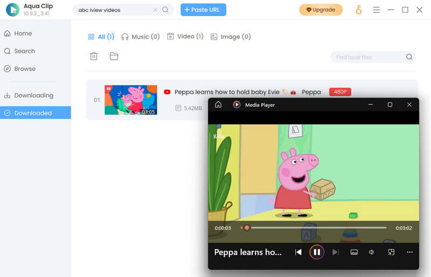Click the Aqua Clip logo icon
The height and width of the screenshot is (277, 431).
[12, 10]
